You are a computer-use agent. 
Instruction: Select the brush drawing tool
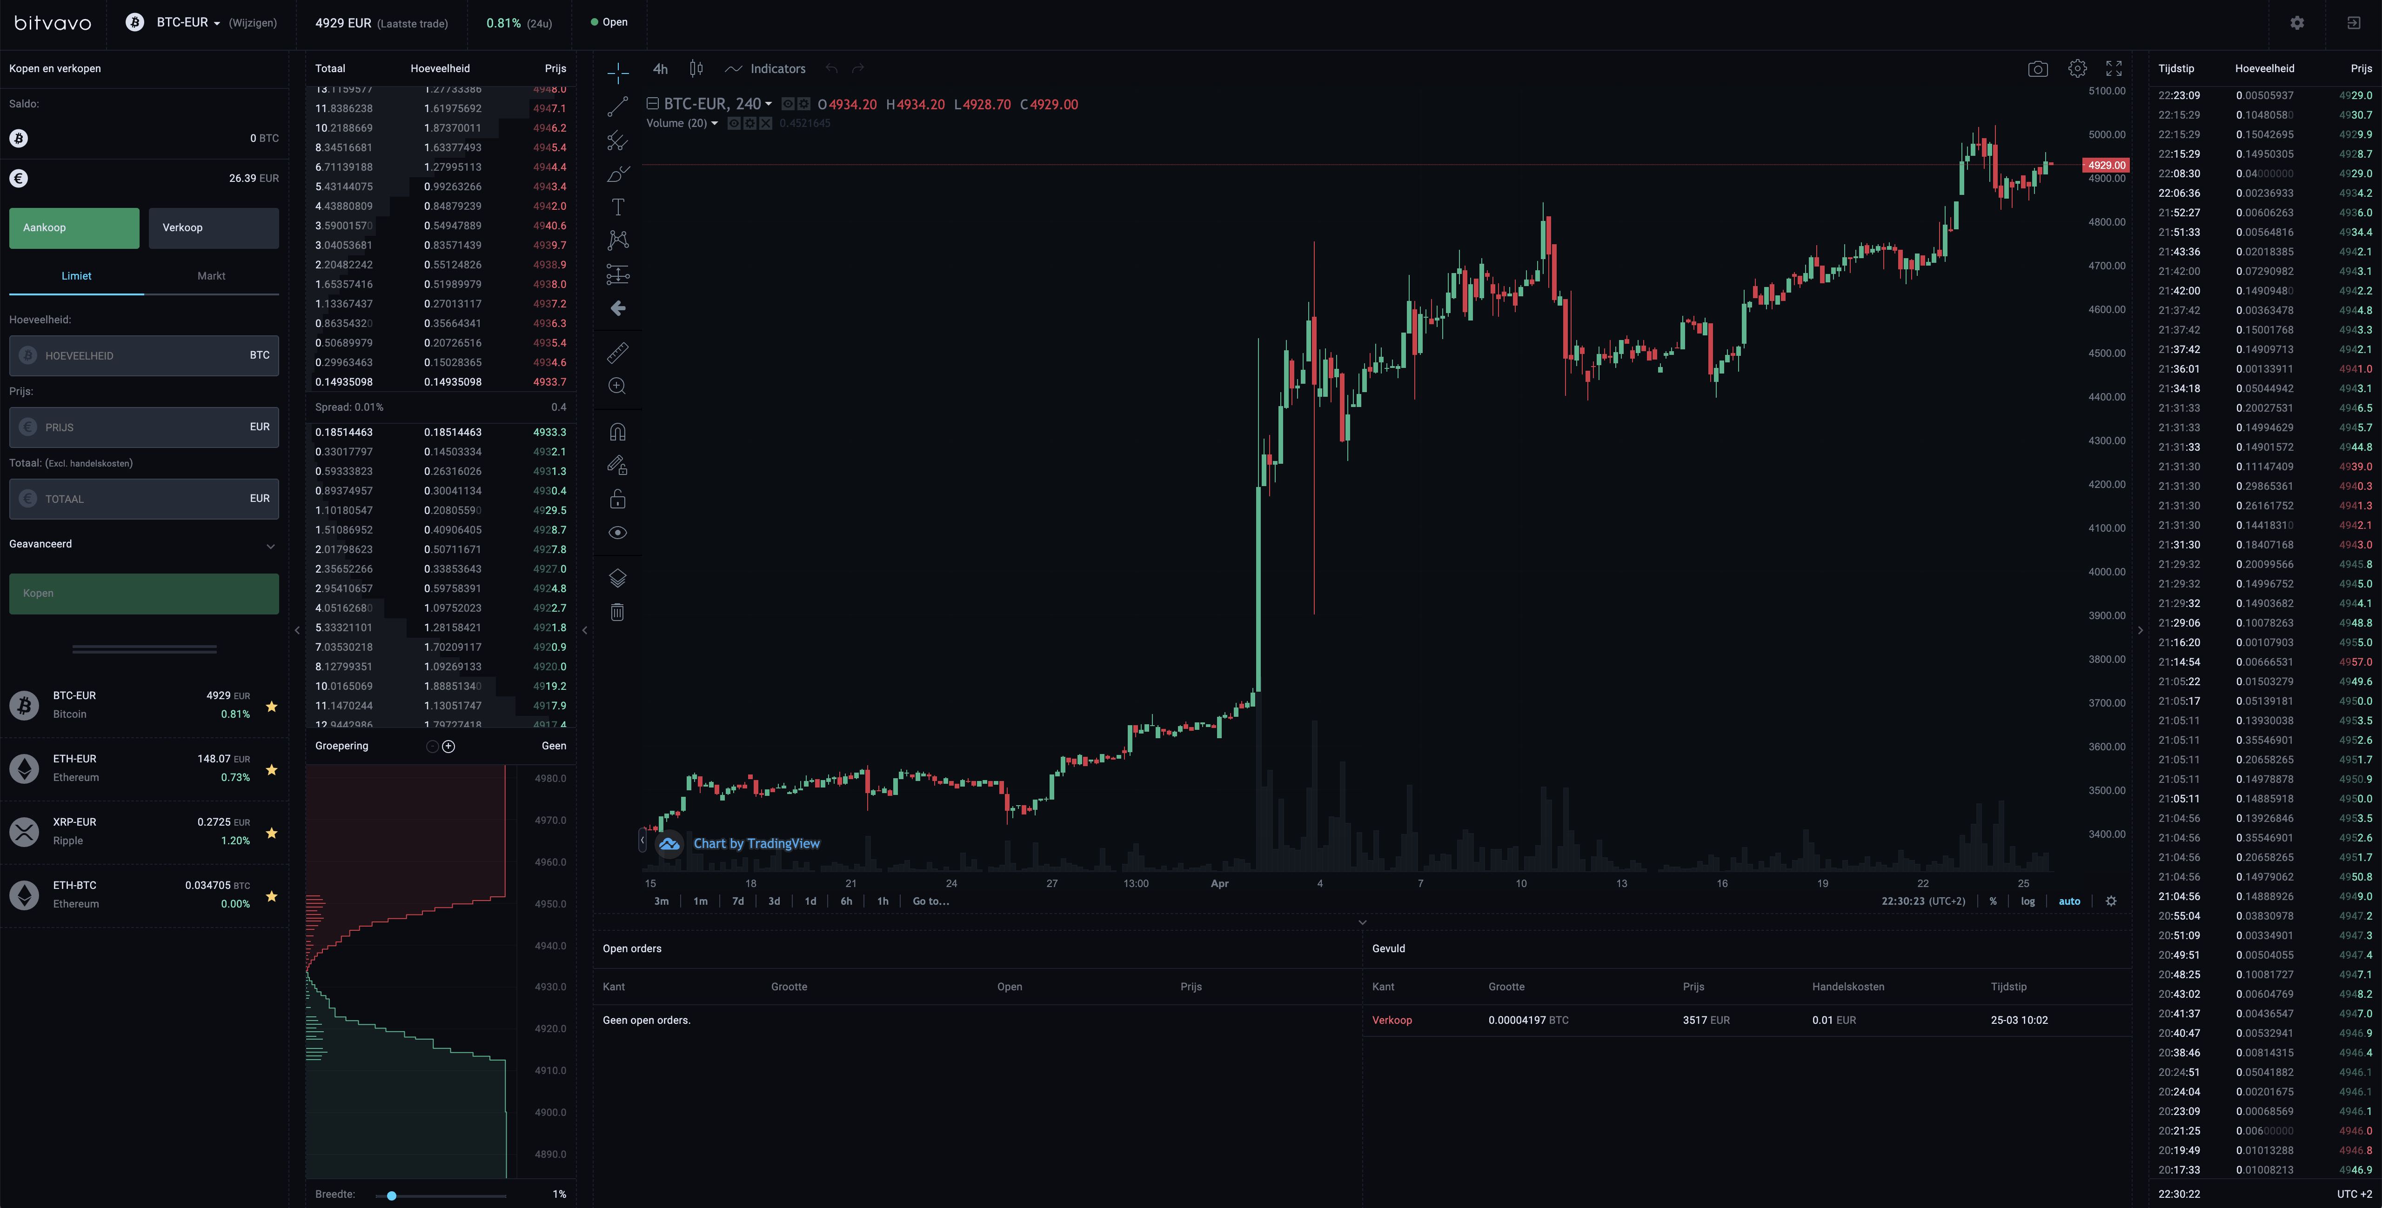point(618,174)
